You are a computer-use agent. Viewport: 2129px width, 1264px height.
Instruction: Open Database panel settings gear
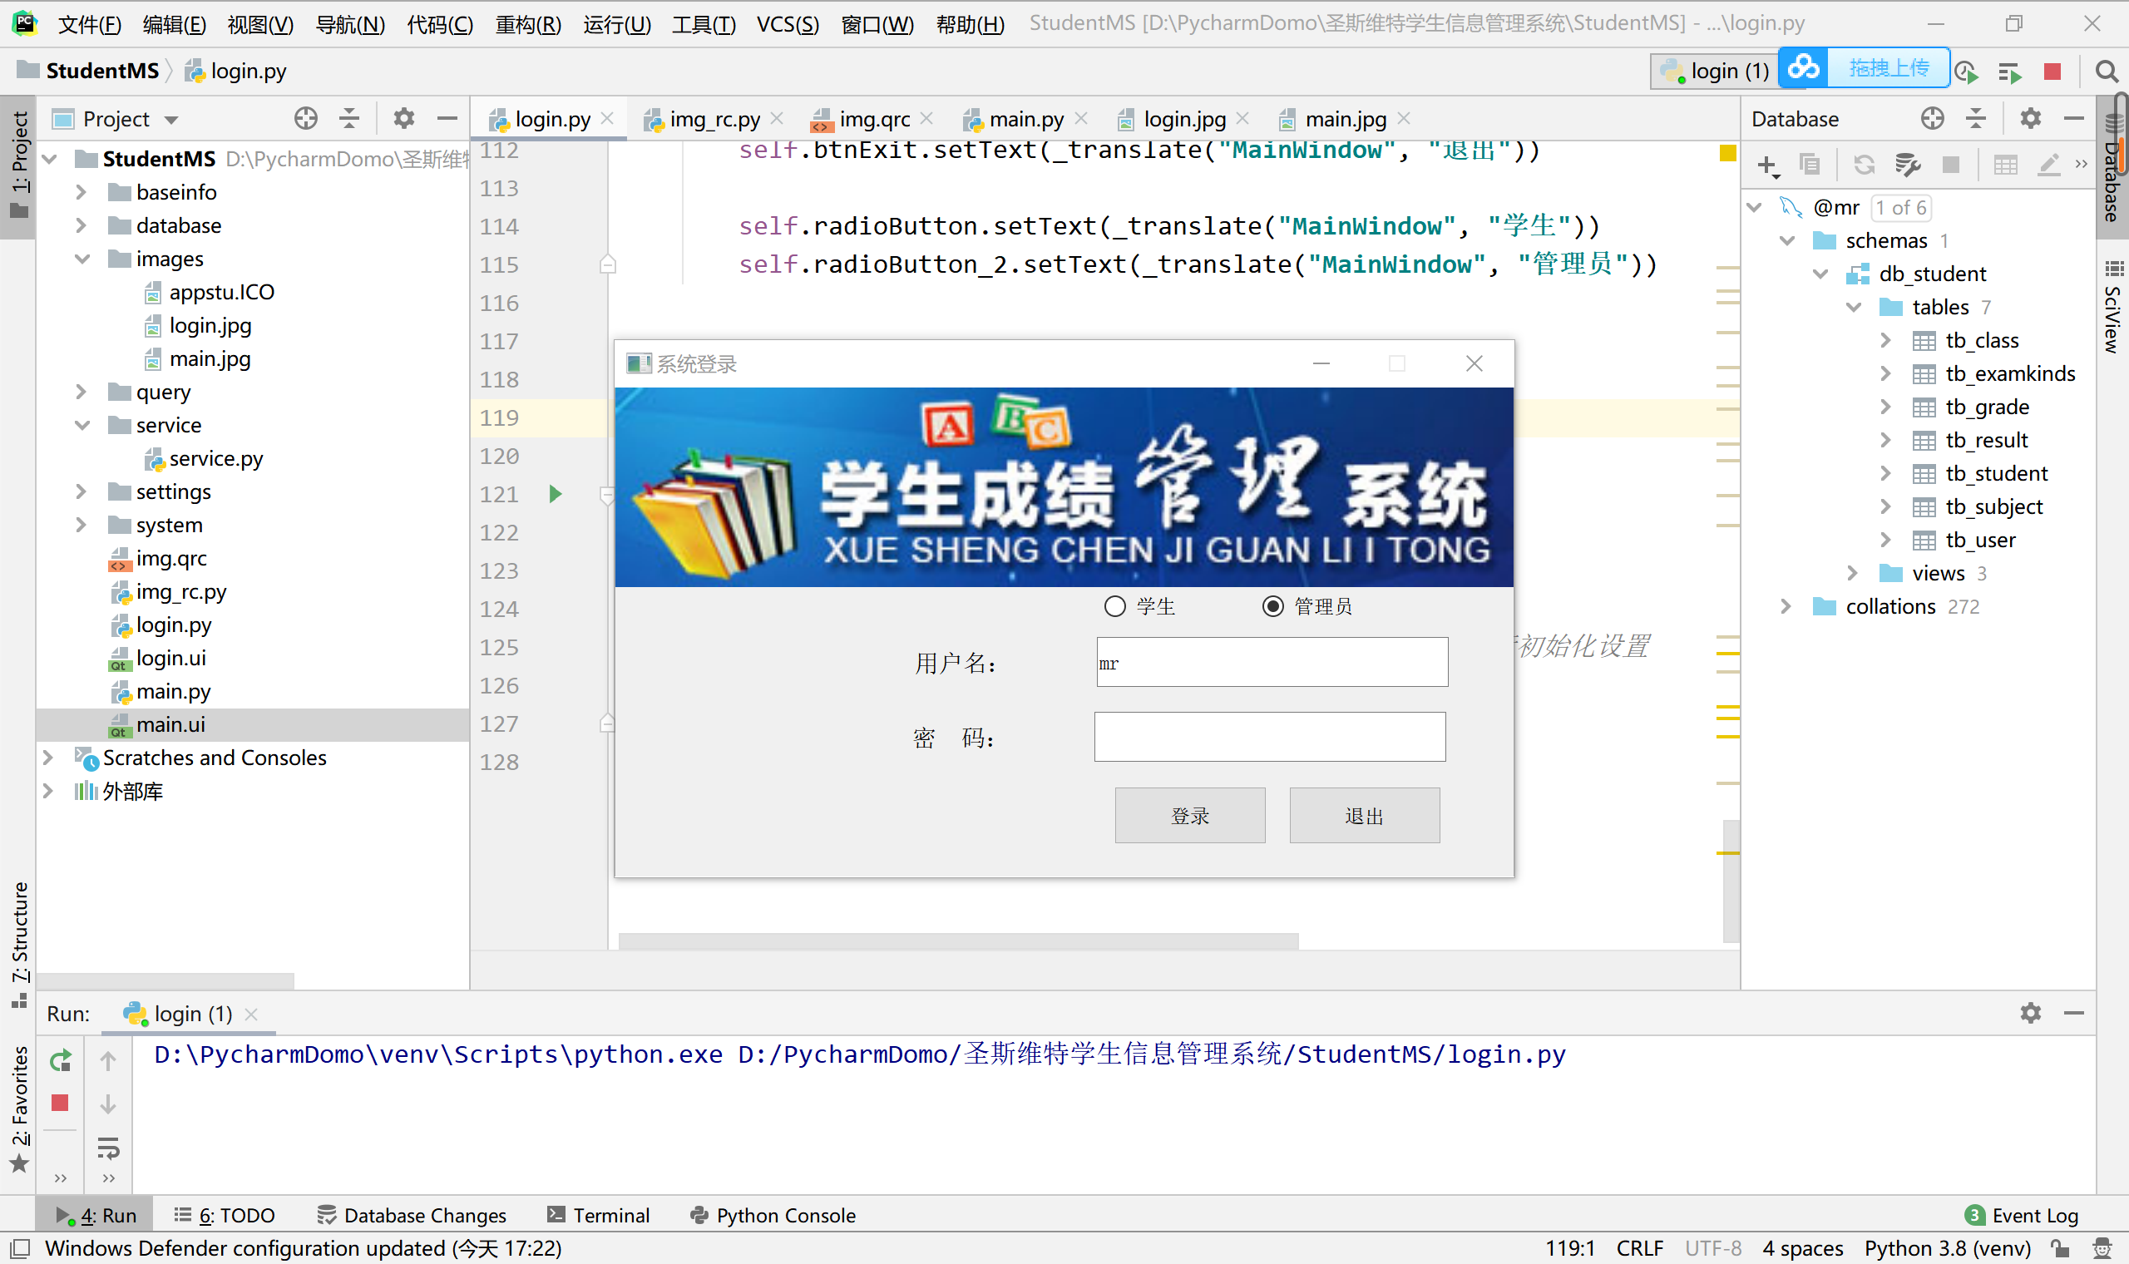point(2031,118)
